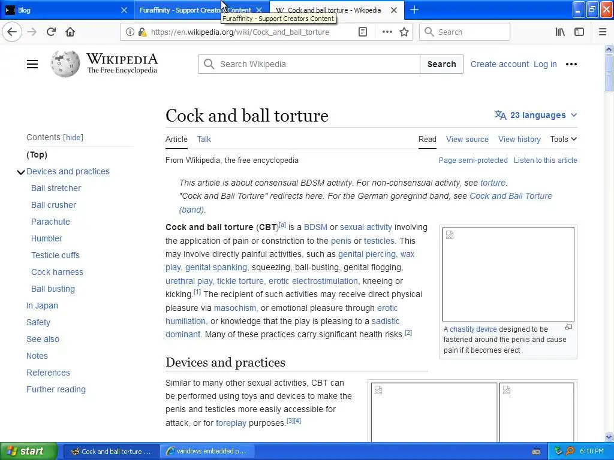The width and height of the screenshot is (614, 460).
Task: Click Create account link
Action: pyautogui.click(x=499, y=64)
